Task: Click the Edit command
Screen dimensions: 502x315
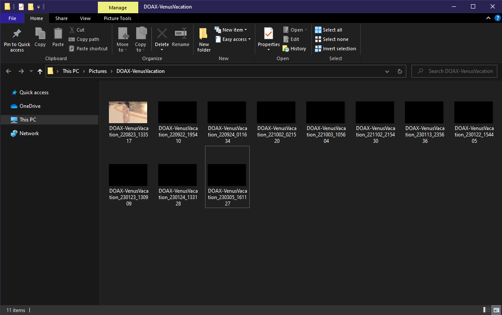Action: 291,39
